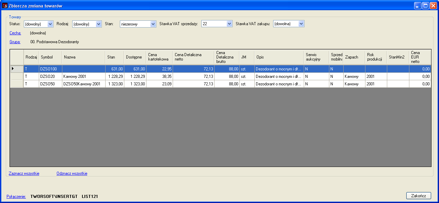Click the Stan cell 1 228,29
The image size is (439, 203).
[115, 76]
